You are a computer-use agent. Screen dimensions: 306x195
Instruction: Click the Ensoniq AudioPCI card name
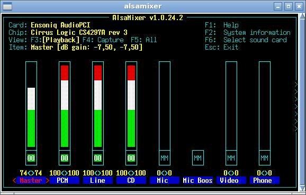pos(61,25)
